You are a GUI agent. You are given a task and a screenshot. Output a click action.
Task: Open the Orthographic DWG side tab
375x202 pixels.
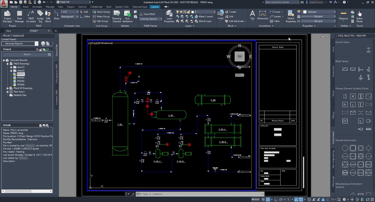click(57, 73)
